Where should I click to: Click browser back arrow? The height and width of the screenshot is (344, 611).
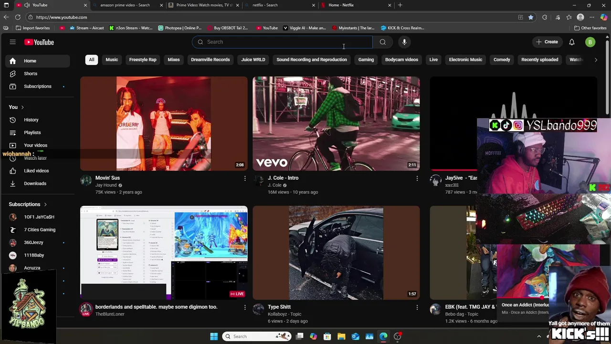click(x=6, y=17)
